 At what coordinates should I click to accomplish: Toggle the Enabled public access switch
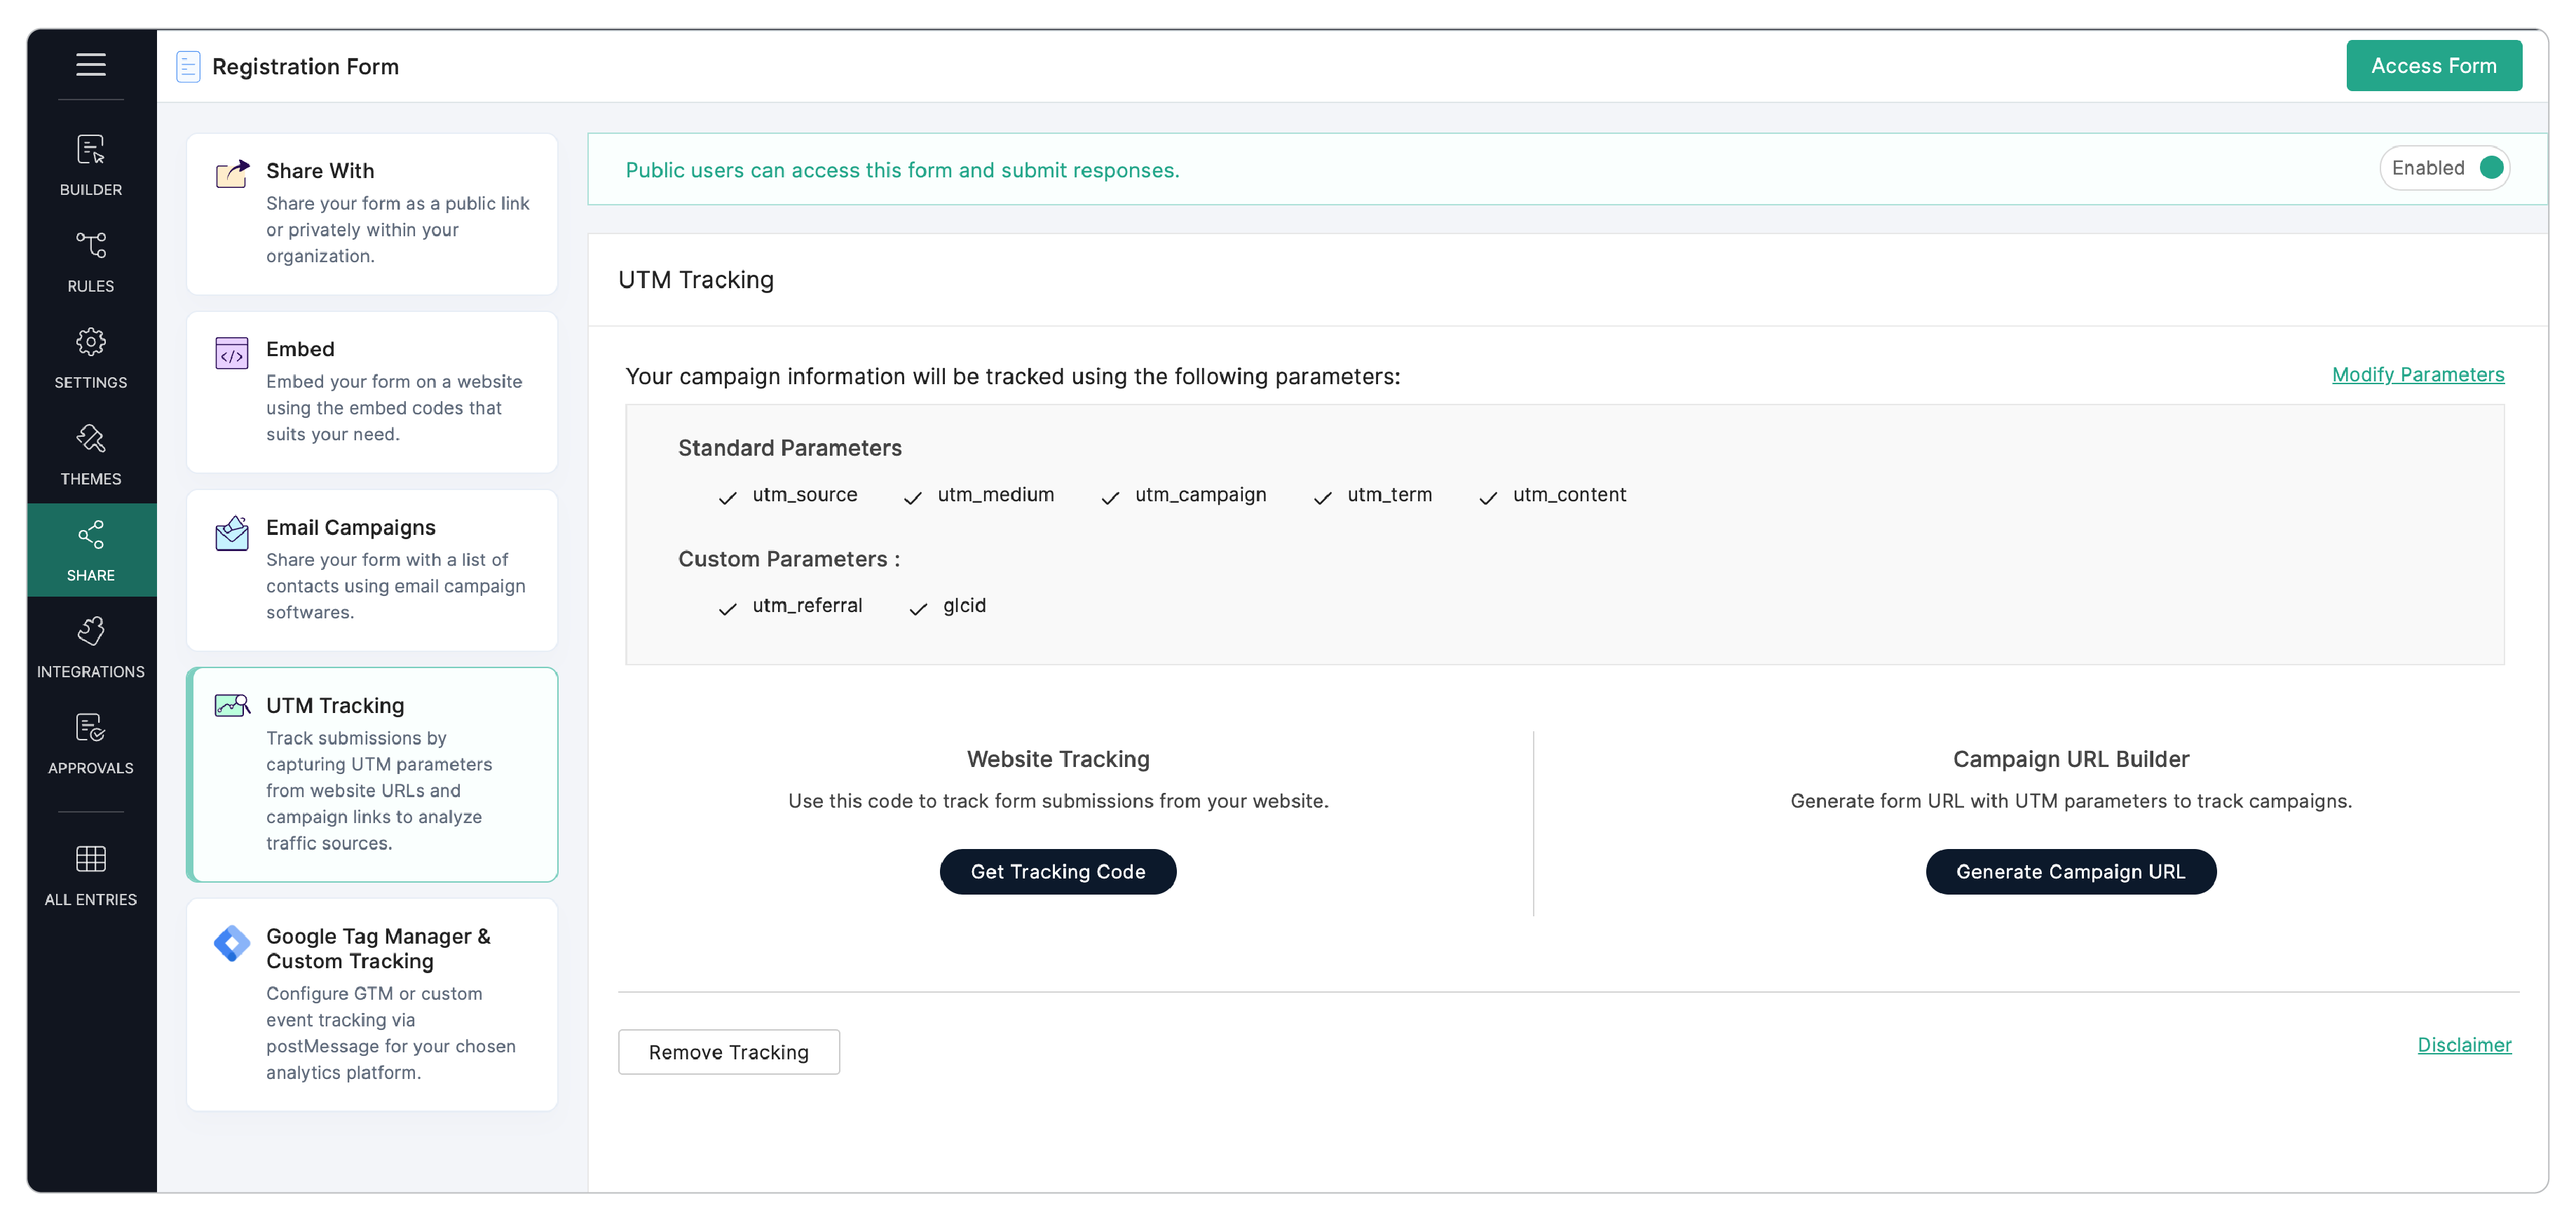coord(2491,168)
